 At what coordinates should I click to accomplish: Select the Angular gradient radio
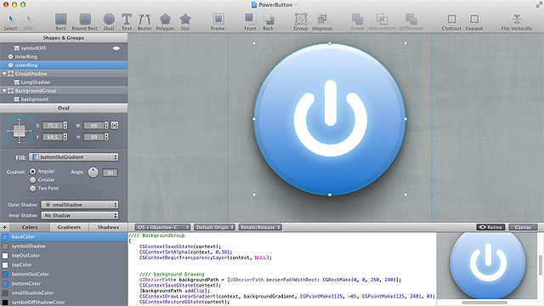(x=32, y=172)
